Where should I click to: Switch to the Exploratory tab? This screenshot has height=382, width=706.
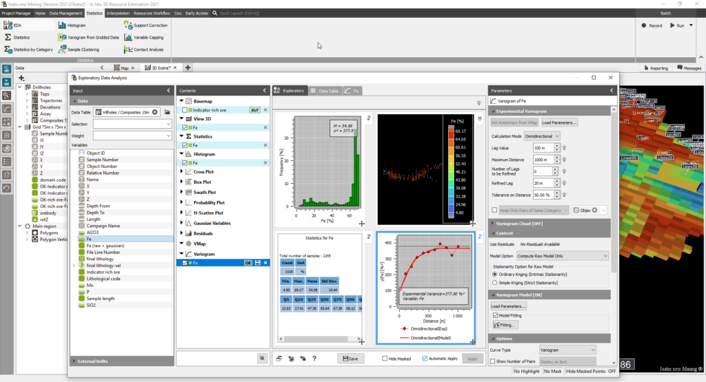(x=290, y=91)
